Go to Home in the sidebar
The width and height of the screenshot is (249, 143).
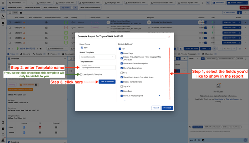(3, 9)
